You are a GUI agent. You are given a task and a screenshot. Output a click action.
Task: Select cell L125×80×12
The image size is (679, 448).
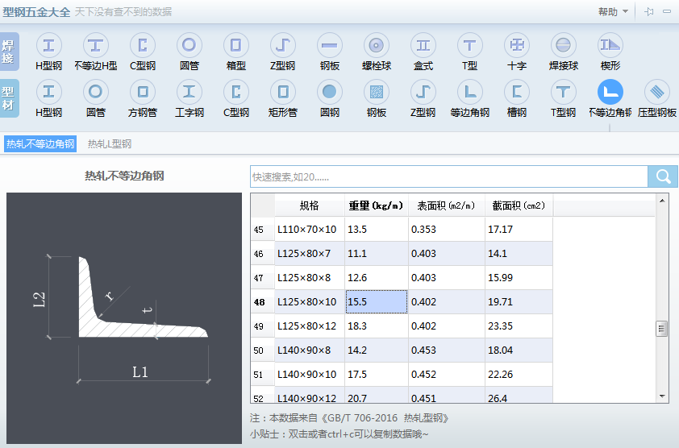309,326
